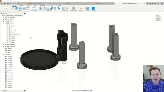164x92 pixels.
Task: Open the Modify dropdown menu
Action: [x=49, y=11]
